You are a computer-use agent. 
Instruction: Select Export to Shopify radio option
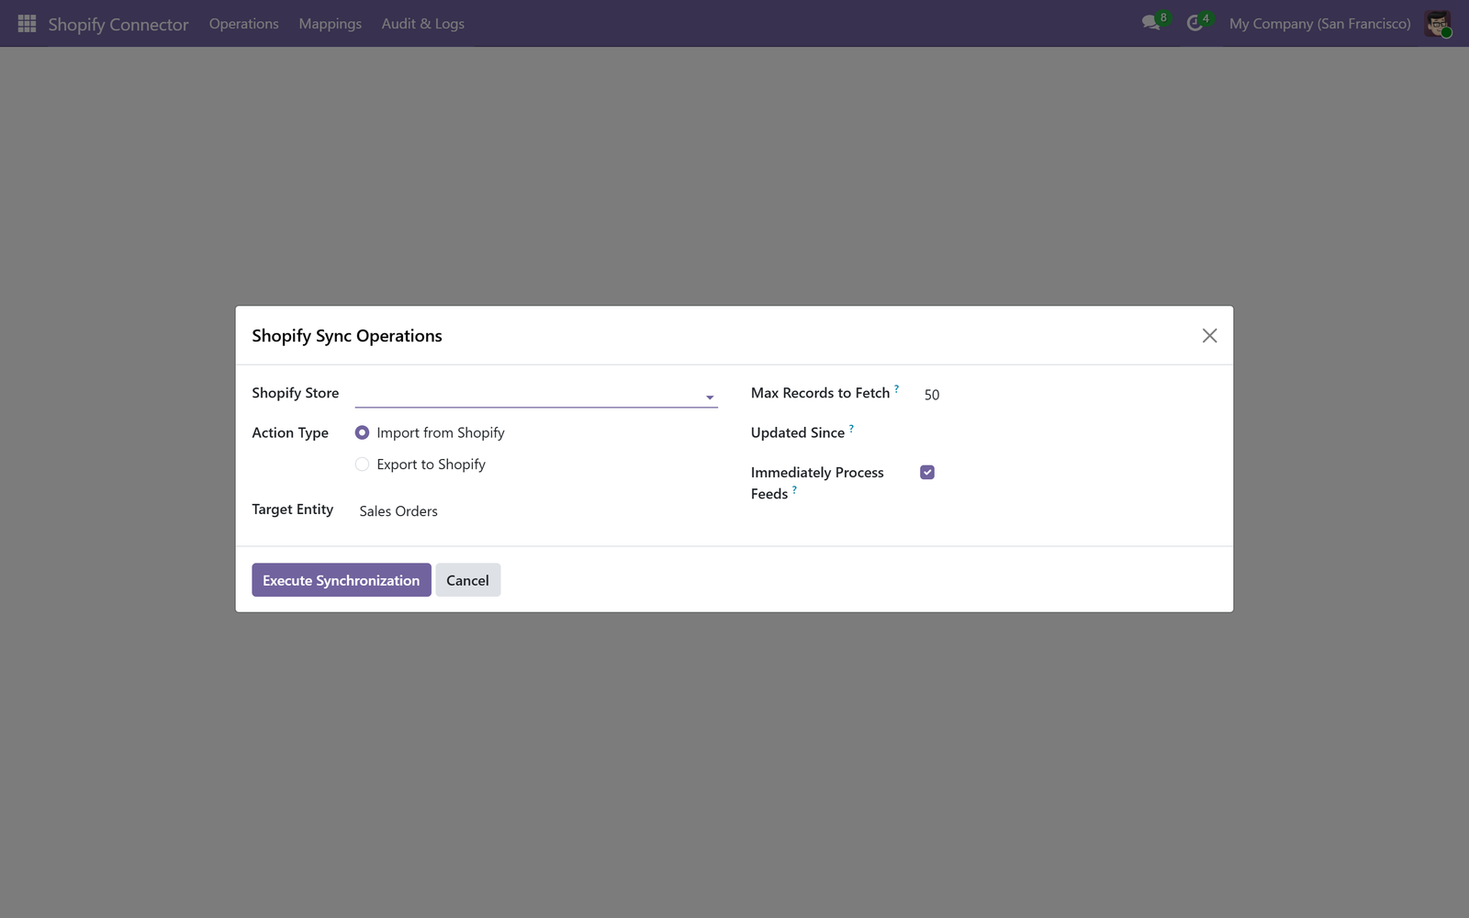(362, 465)
